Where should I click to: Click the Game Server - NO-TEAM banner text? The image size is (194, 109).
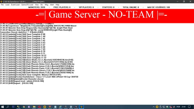coord(101,15)
